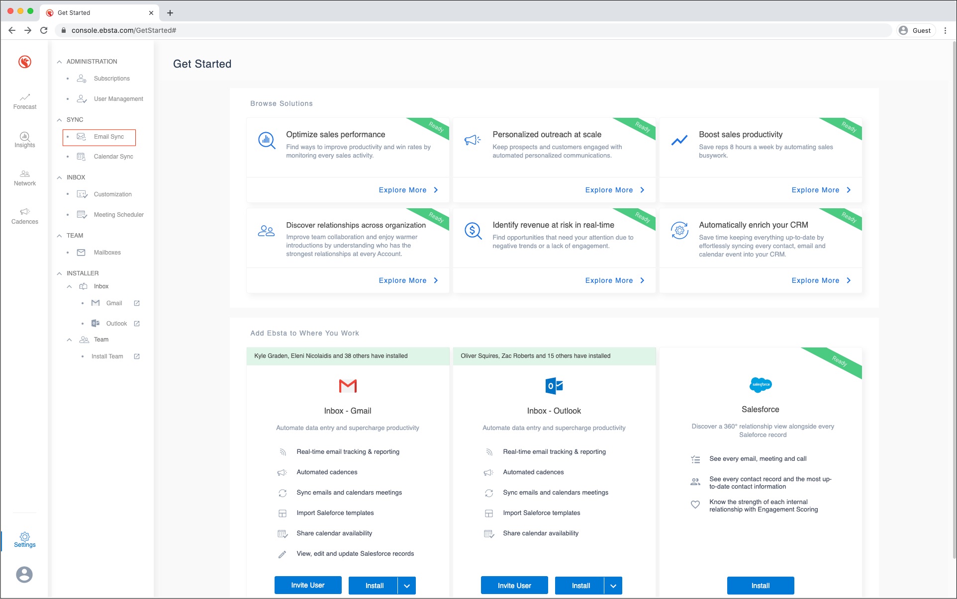The width and height of the screenshot is (957, 599).
Task: Open Outlook installer external link icon
Action: coord(137,324)
